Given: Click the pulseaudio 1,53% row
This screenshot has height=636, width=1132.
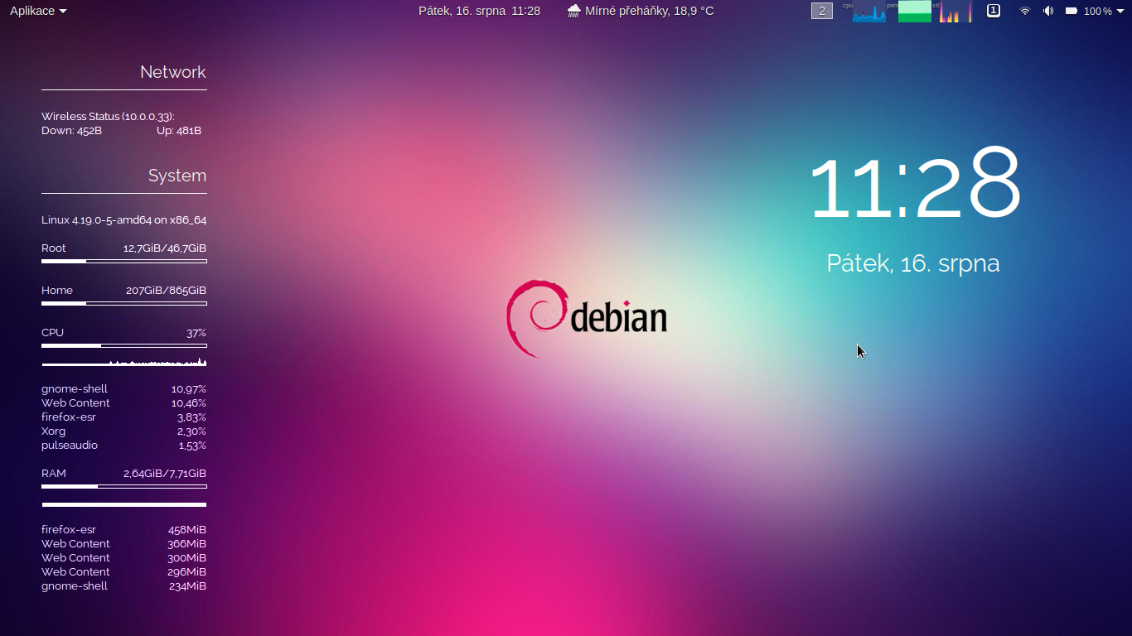Looking at the screenshot, I should 124,446.
